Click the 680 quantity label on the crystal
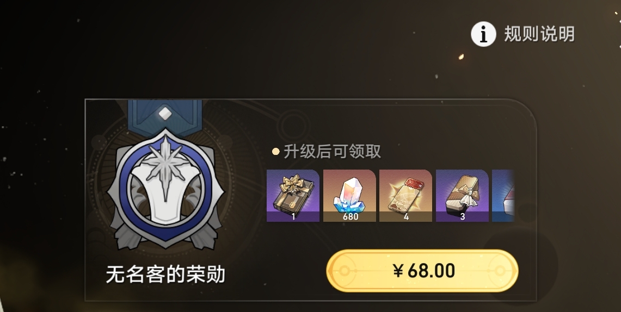This screenshot has height=312, width=621. pos(350,217)
